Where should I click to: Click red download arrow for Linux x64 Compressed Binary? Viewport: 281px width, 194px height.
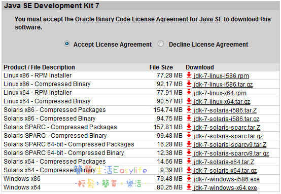point(189,101)
